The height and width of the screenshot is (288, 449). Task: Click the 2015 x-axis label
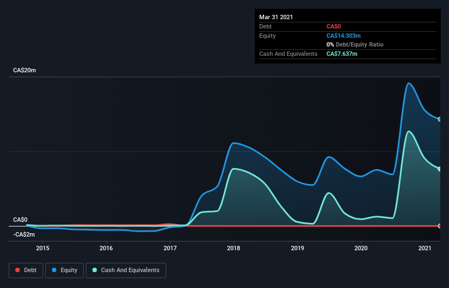43,248
